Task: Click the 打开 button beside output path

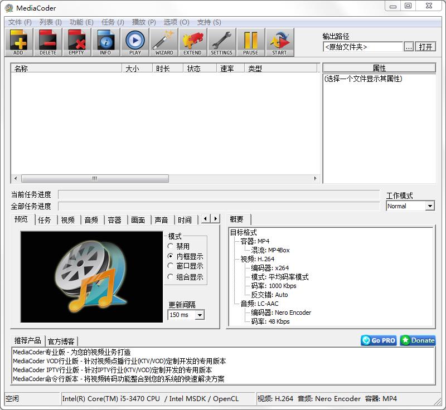Action: click(426, 47)
